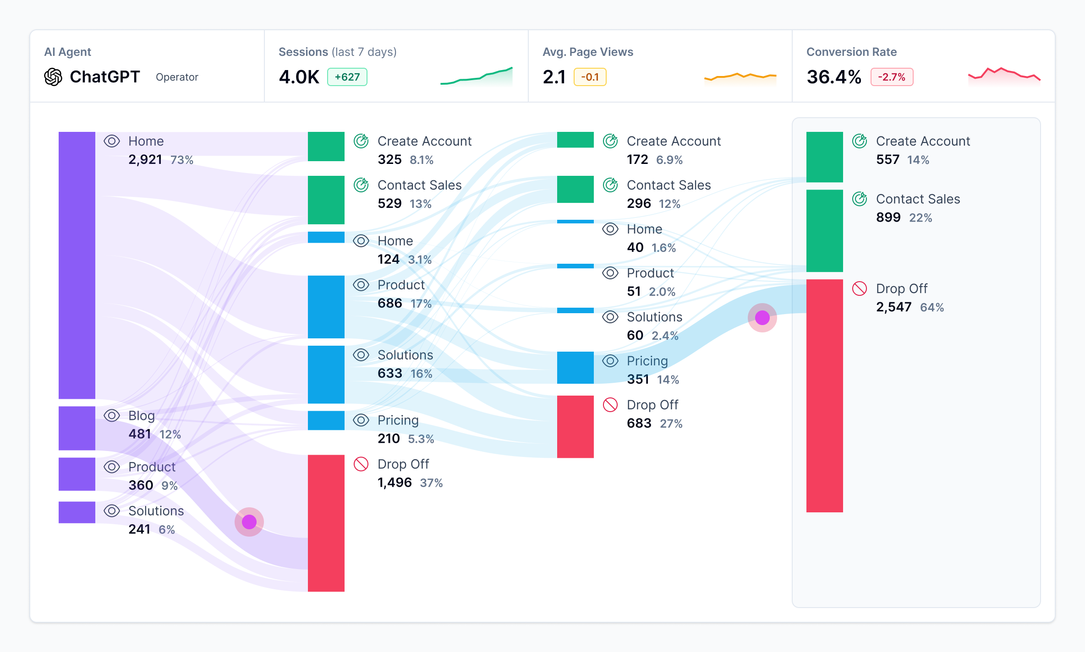Click the goal icon beside Contact Sales 899
1085x652 pixels.
click(860, 199)
